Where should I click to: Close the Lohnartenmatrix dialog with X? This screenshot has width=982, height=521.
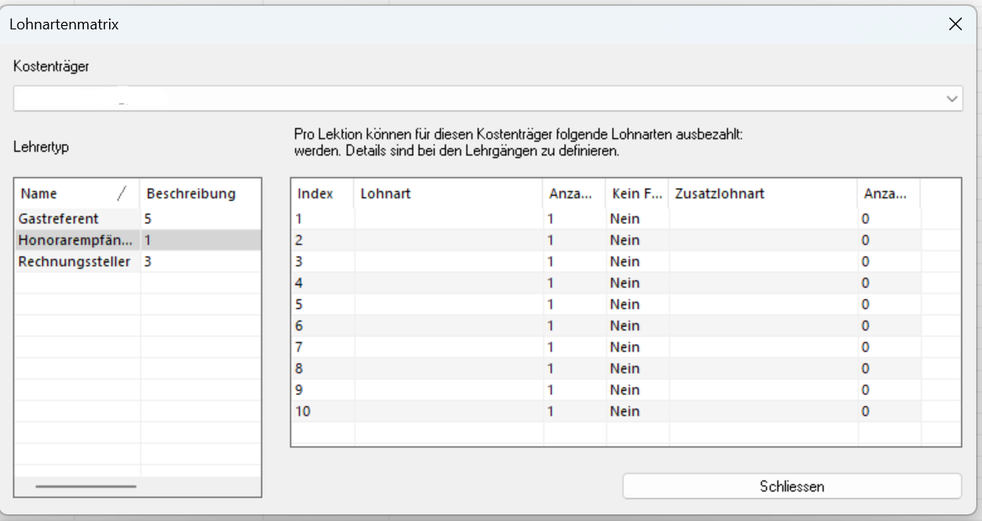click(955, 24)
